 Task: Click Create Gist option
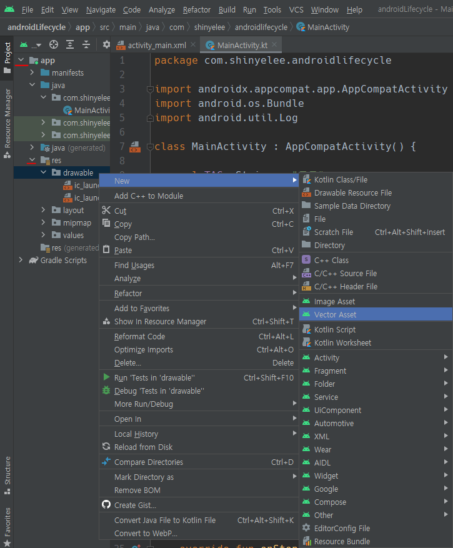click(x=199, y=505)
